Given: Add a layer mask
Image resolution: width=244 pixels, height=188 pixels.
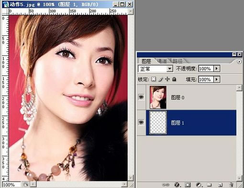Looking at the screenshot, I should 188,185.
